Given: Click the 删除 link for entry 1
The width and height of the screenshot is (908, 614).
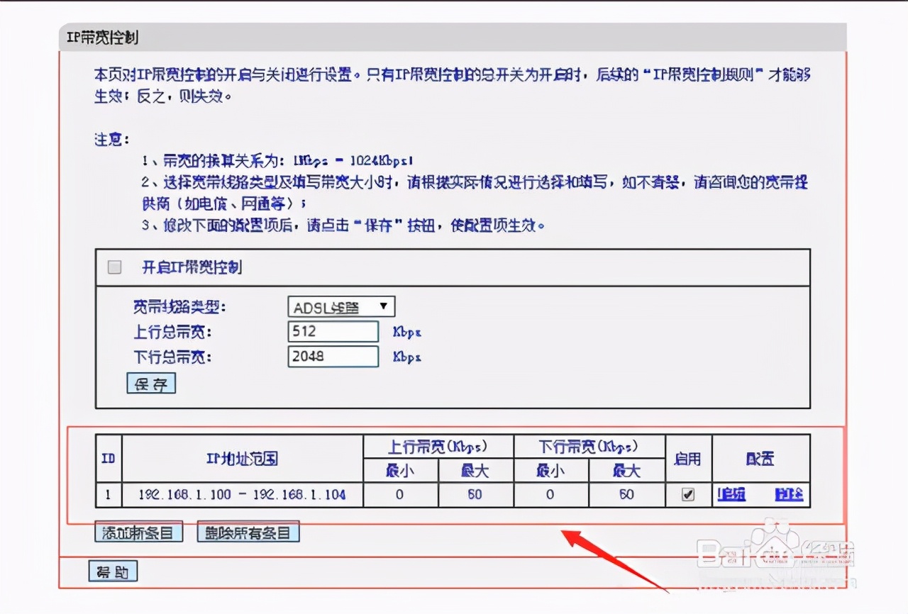Looking at the screenshot, I should [x=787, y=495].
